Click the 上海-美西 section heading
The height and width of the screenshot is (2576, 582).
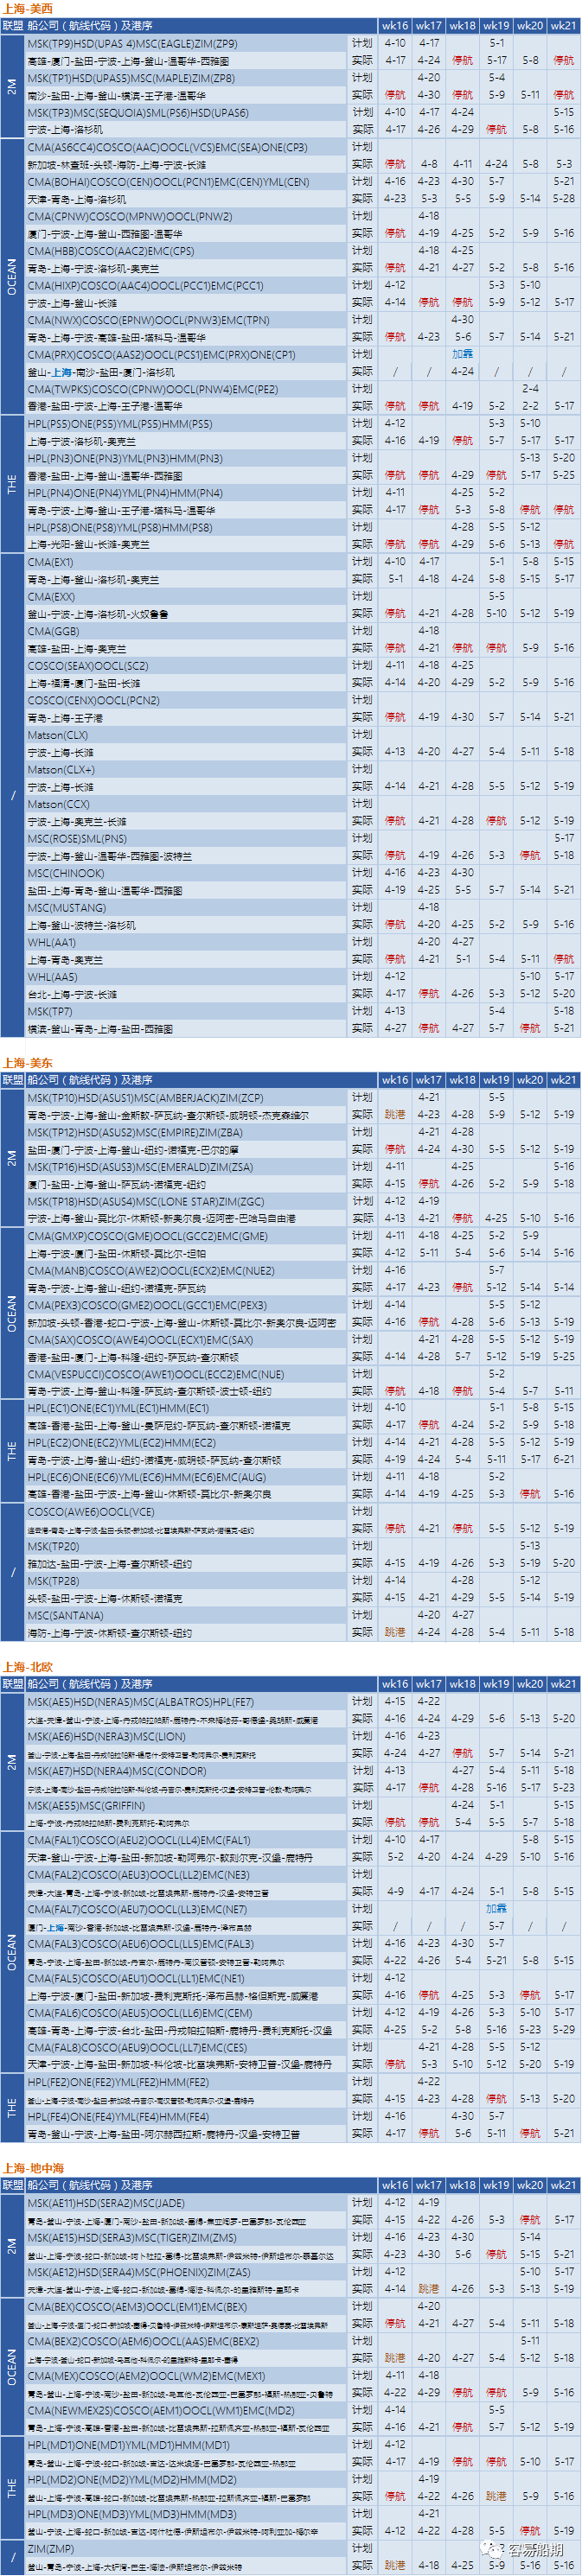pyautogui.click(x=28, y=8)
